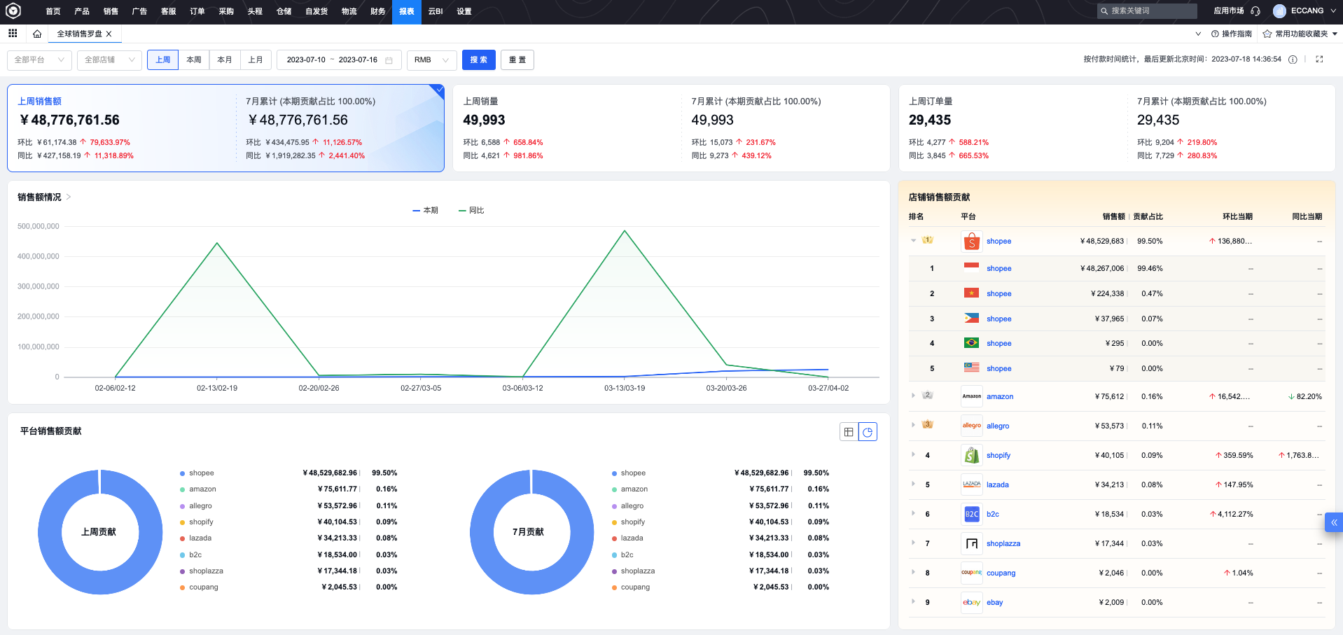Open the 财务 menu in top navigation
Viewport: 1343px width, 635px height.
pyautogui.click(x=378, y=11)
